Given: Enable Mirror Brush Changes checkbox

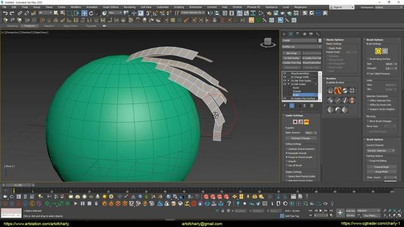Looking at the screenshot, I should pos(368,121).
